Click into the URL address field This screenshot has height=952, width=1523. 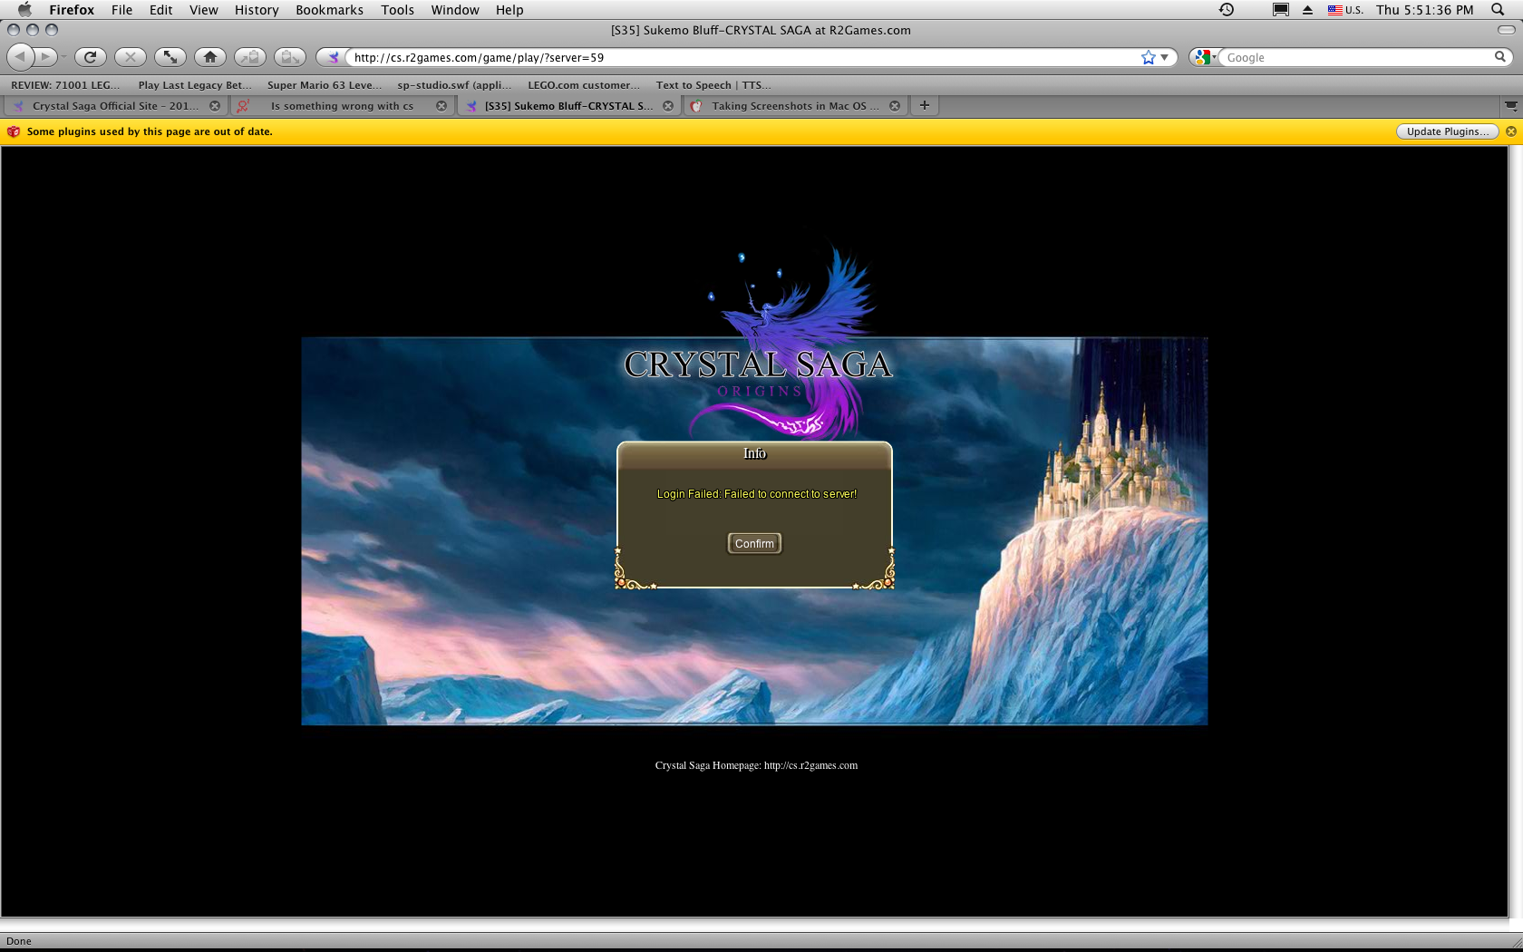pos(725,57)
